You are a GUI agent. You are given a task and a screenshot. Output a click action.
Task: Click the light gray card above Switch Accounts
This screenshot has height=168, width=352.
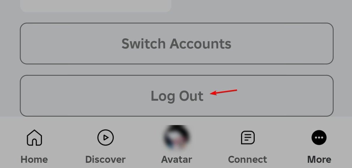coord(95,6)
